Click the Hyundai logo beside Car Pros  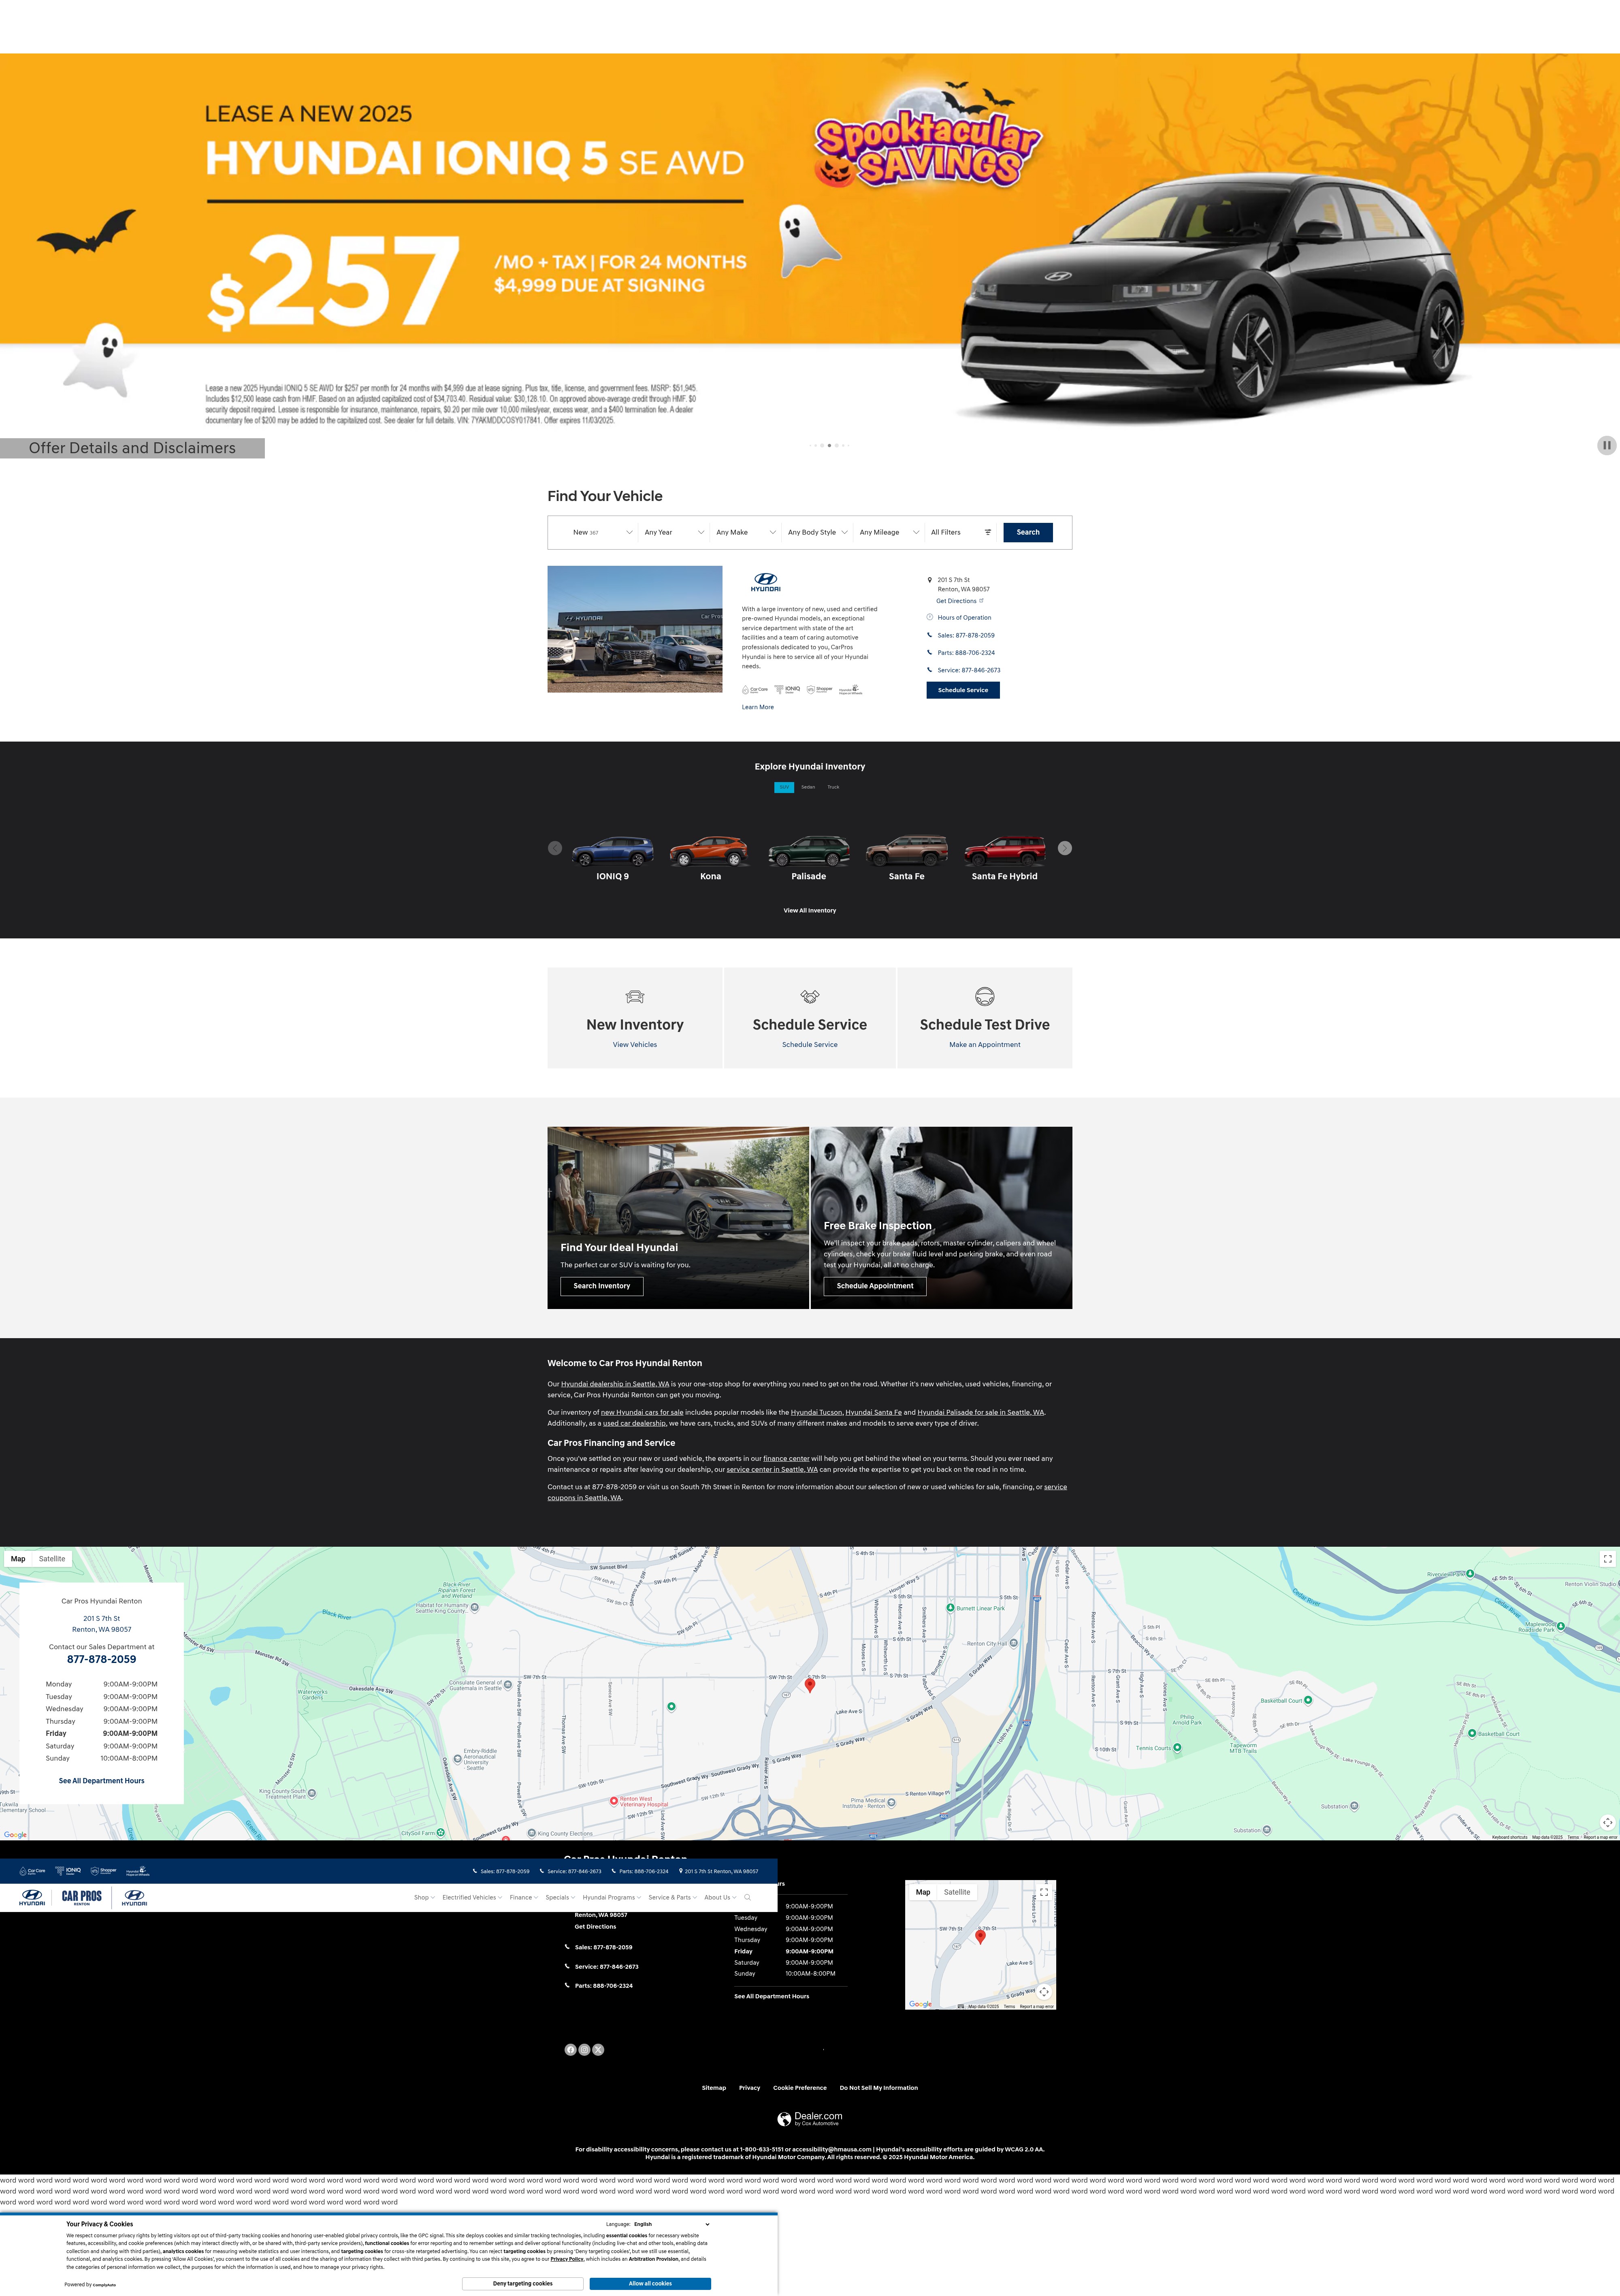[x=134, y=1897]
